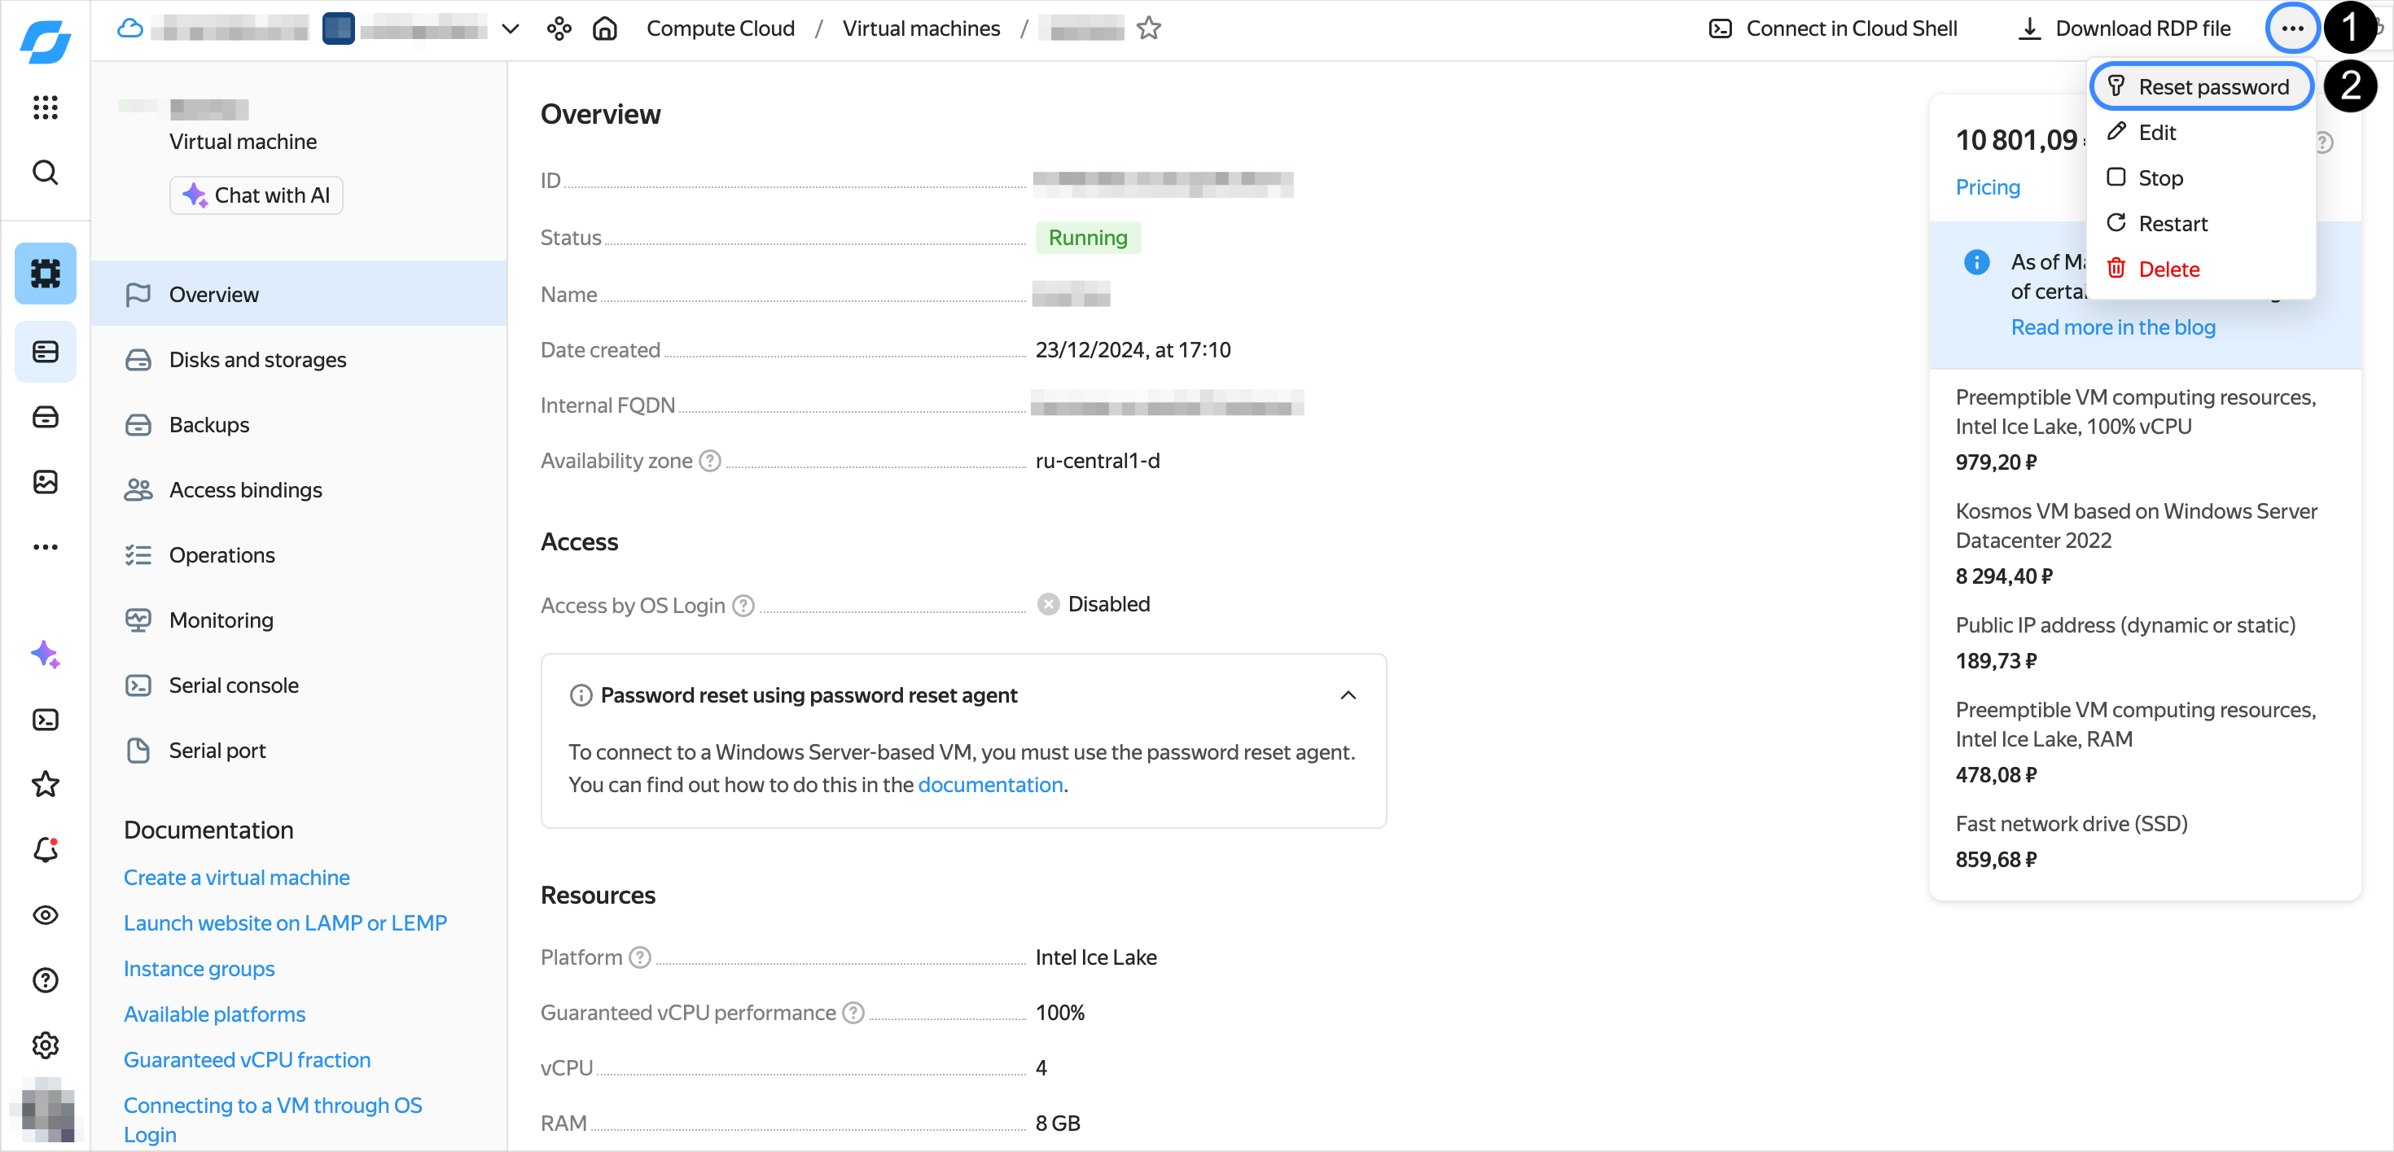This screenshot has width=2394, height=1152.
Task: Open the Monitoring section
Action: 300,620
